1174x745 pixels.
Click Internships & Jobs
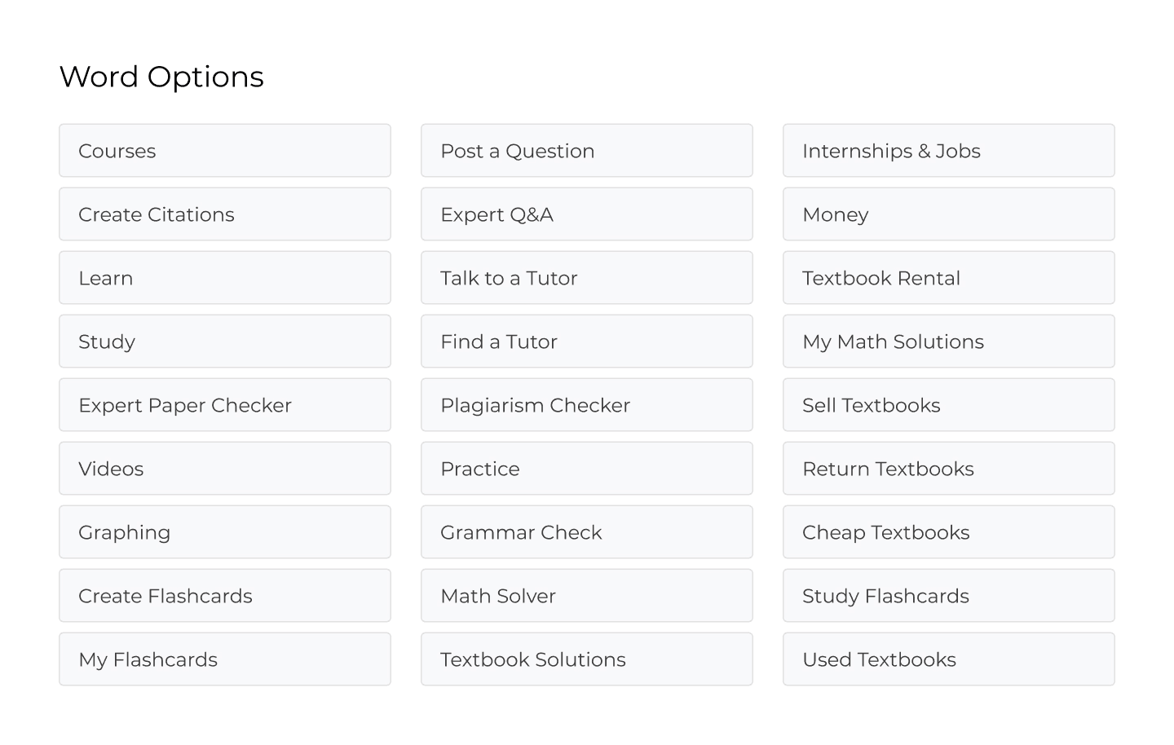coord(948,151)
